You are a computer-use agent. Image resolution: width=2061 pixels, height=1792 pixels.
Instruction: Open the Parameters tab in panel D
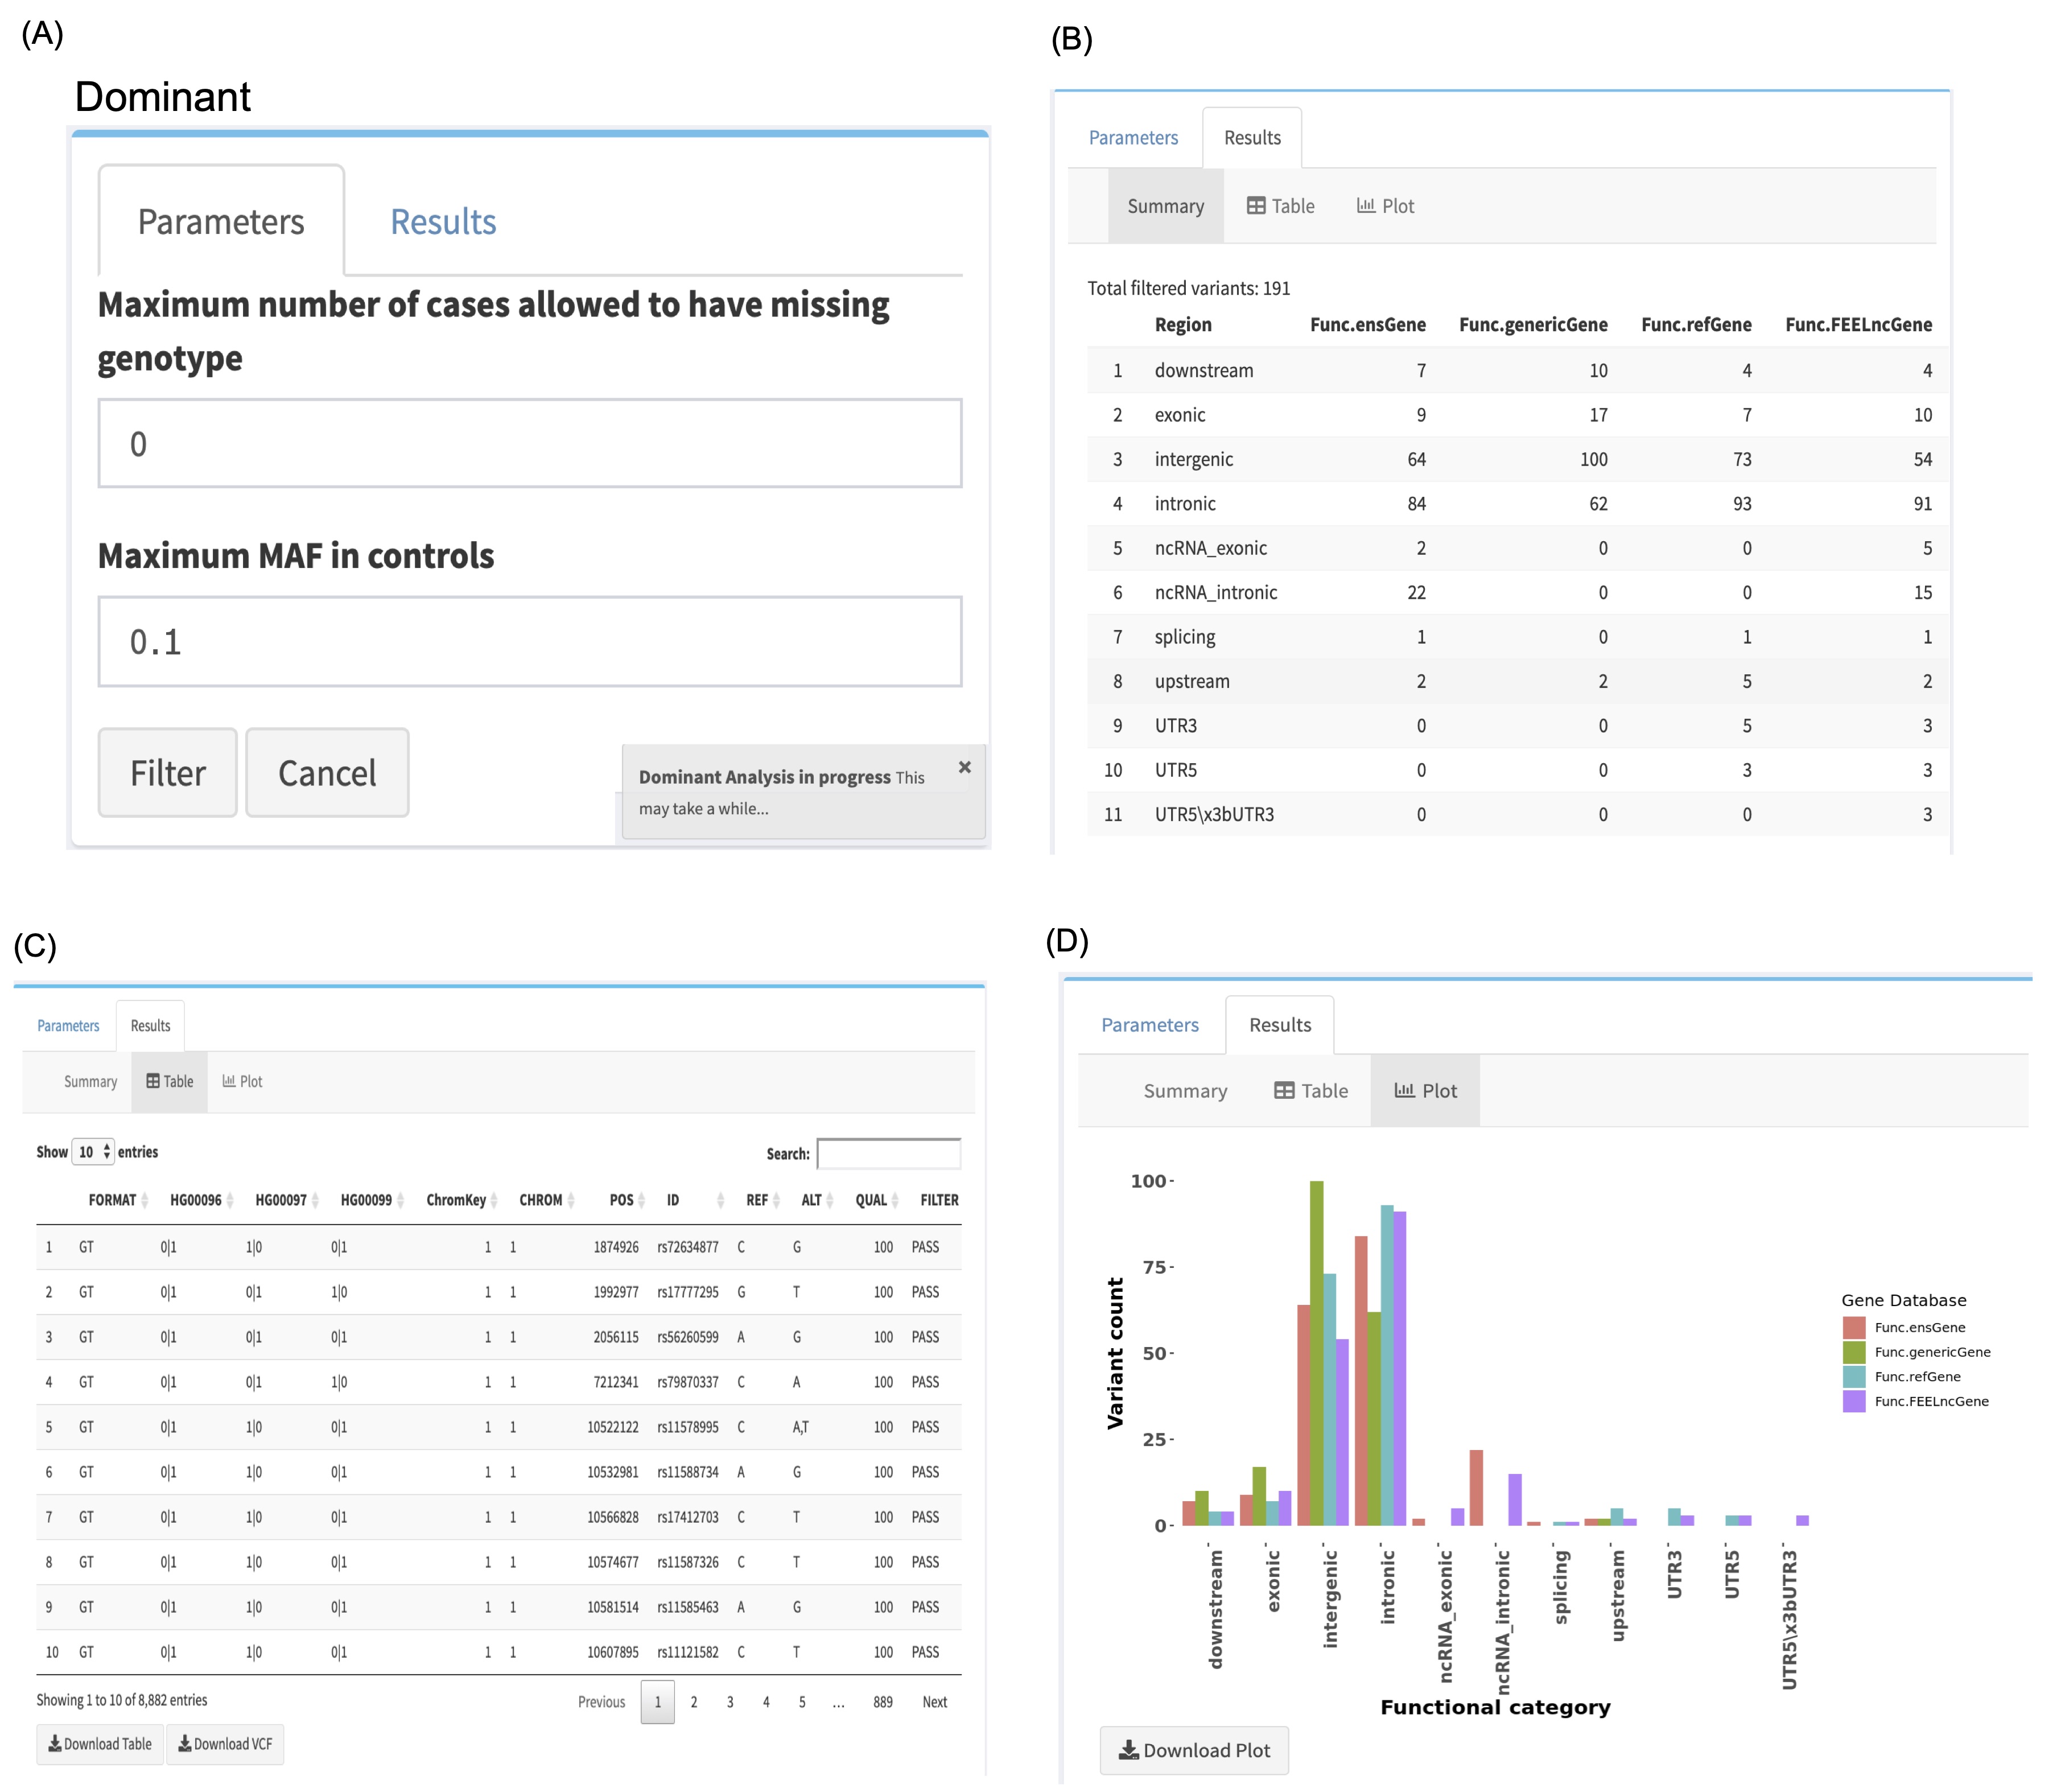coord(1150,1025)
